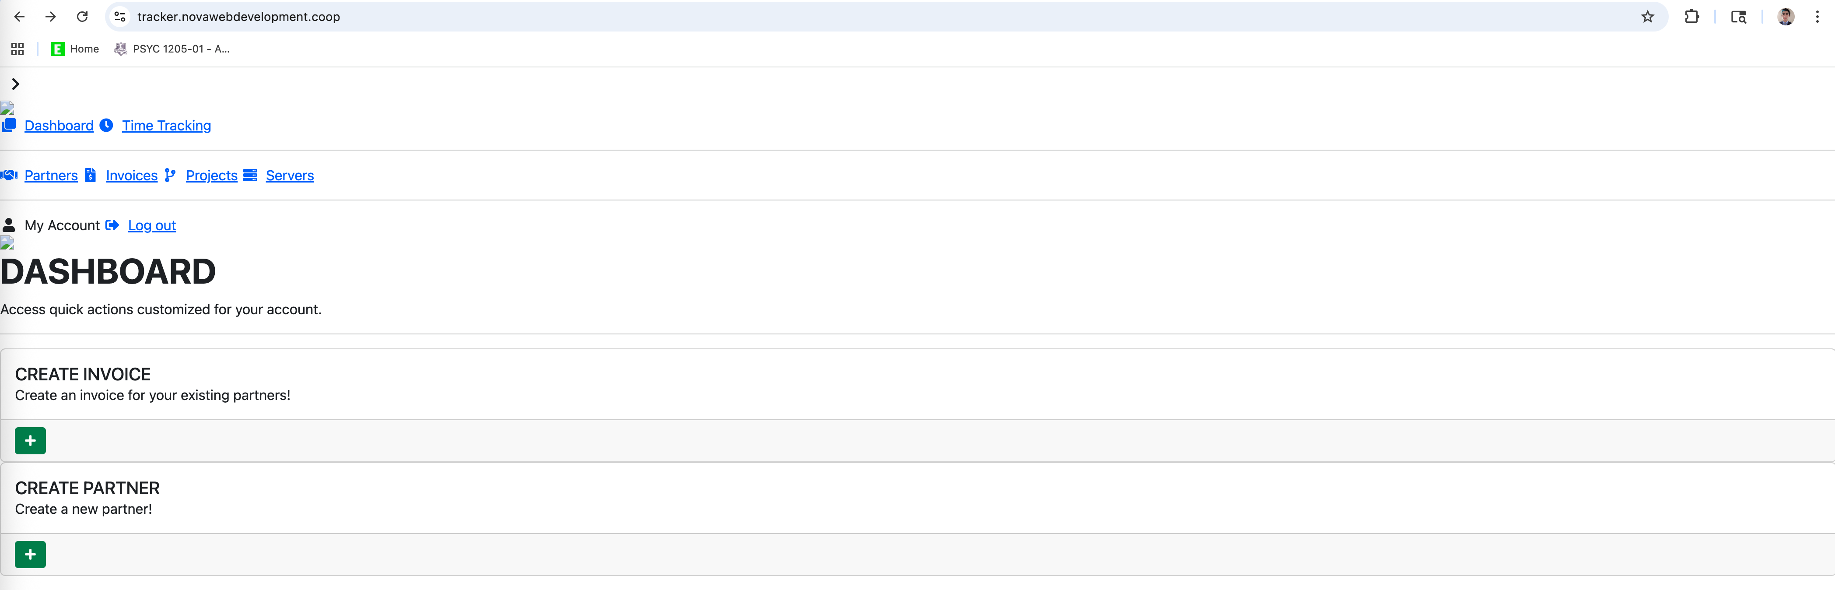Expand the sidebar with chevron arrow
Image resolution: width=1835 pixels, height=590 pixels.
point(15,84)
